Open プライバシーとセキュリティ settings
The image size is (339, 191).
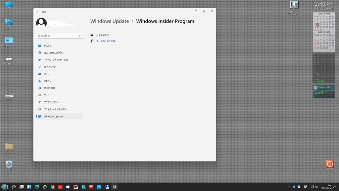point(60,109)
